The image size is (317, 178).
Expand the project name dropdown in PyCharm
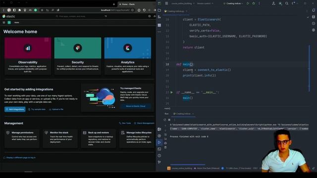(183, 3)
